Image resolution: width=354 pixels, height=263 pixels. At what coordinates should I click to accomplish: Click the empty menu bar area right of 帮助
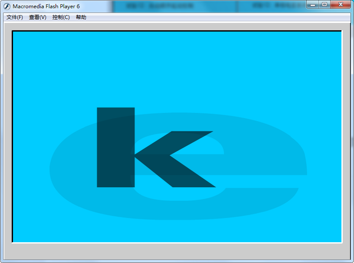217,17
